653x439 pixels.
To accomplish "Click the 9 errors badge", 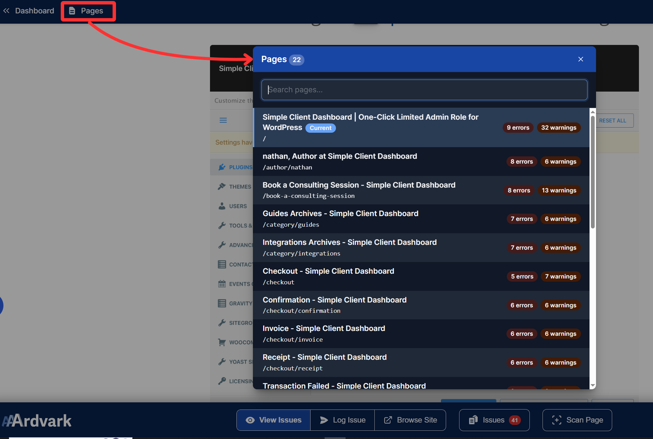I will [x=518, y=128].
